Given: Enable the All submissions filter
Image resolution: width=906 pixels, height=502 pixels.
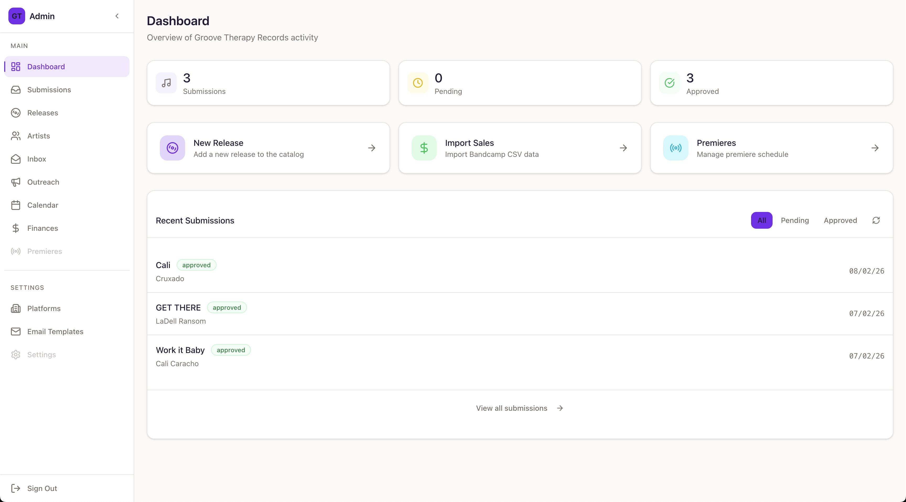Looking at the screenshot, I should (762, 220).
